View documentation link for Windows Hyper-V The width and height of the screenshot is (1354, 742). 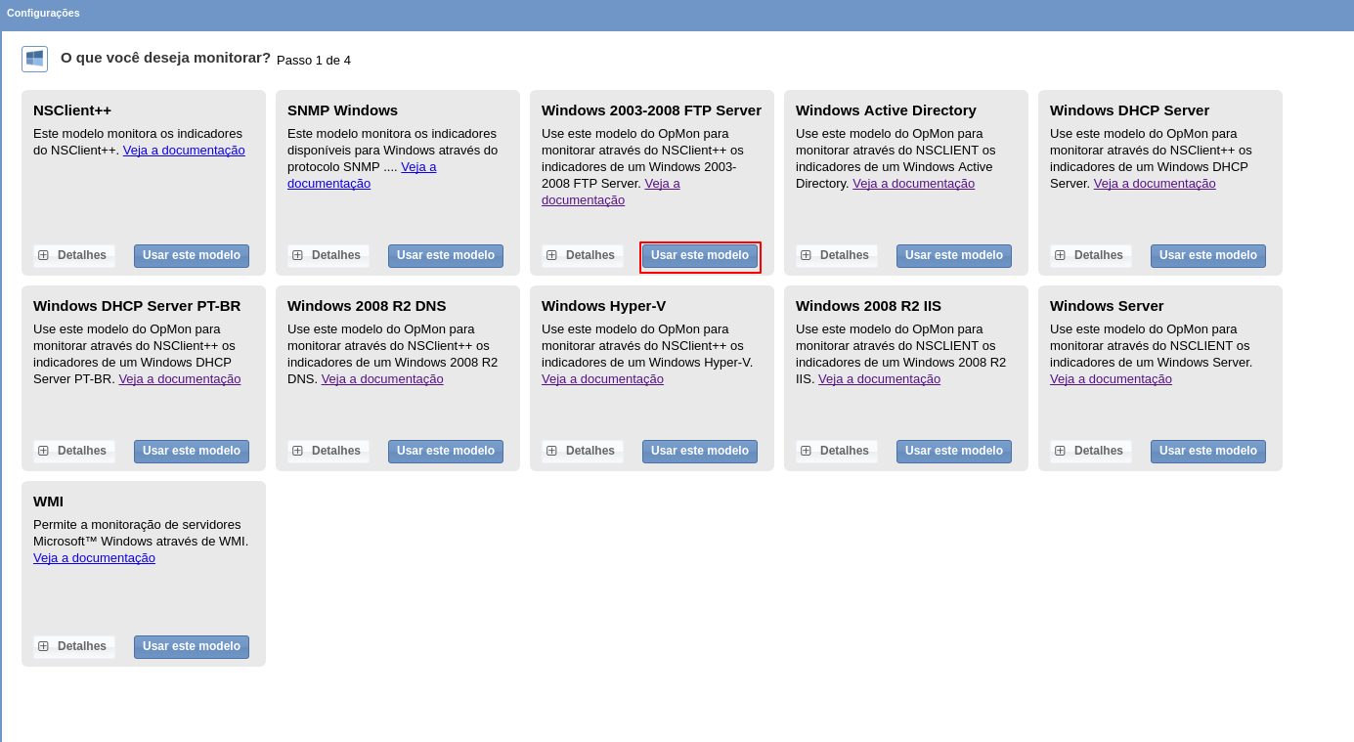tap(602, 379)
